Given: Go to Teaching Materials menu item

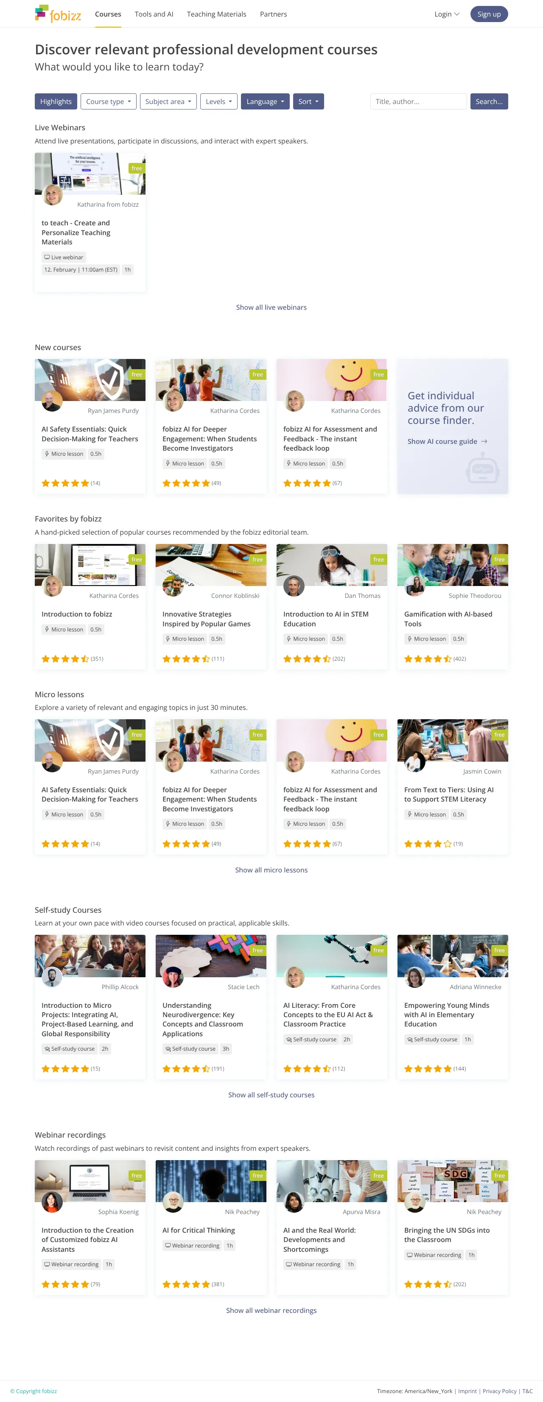Looking at the screenshot, I should point(216,14).
